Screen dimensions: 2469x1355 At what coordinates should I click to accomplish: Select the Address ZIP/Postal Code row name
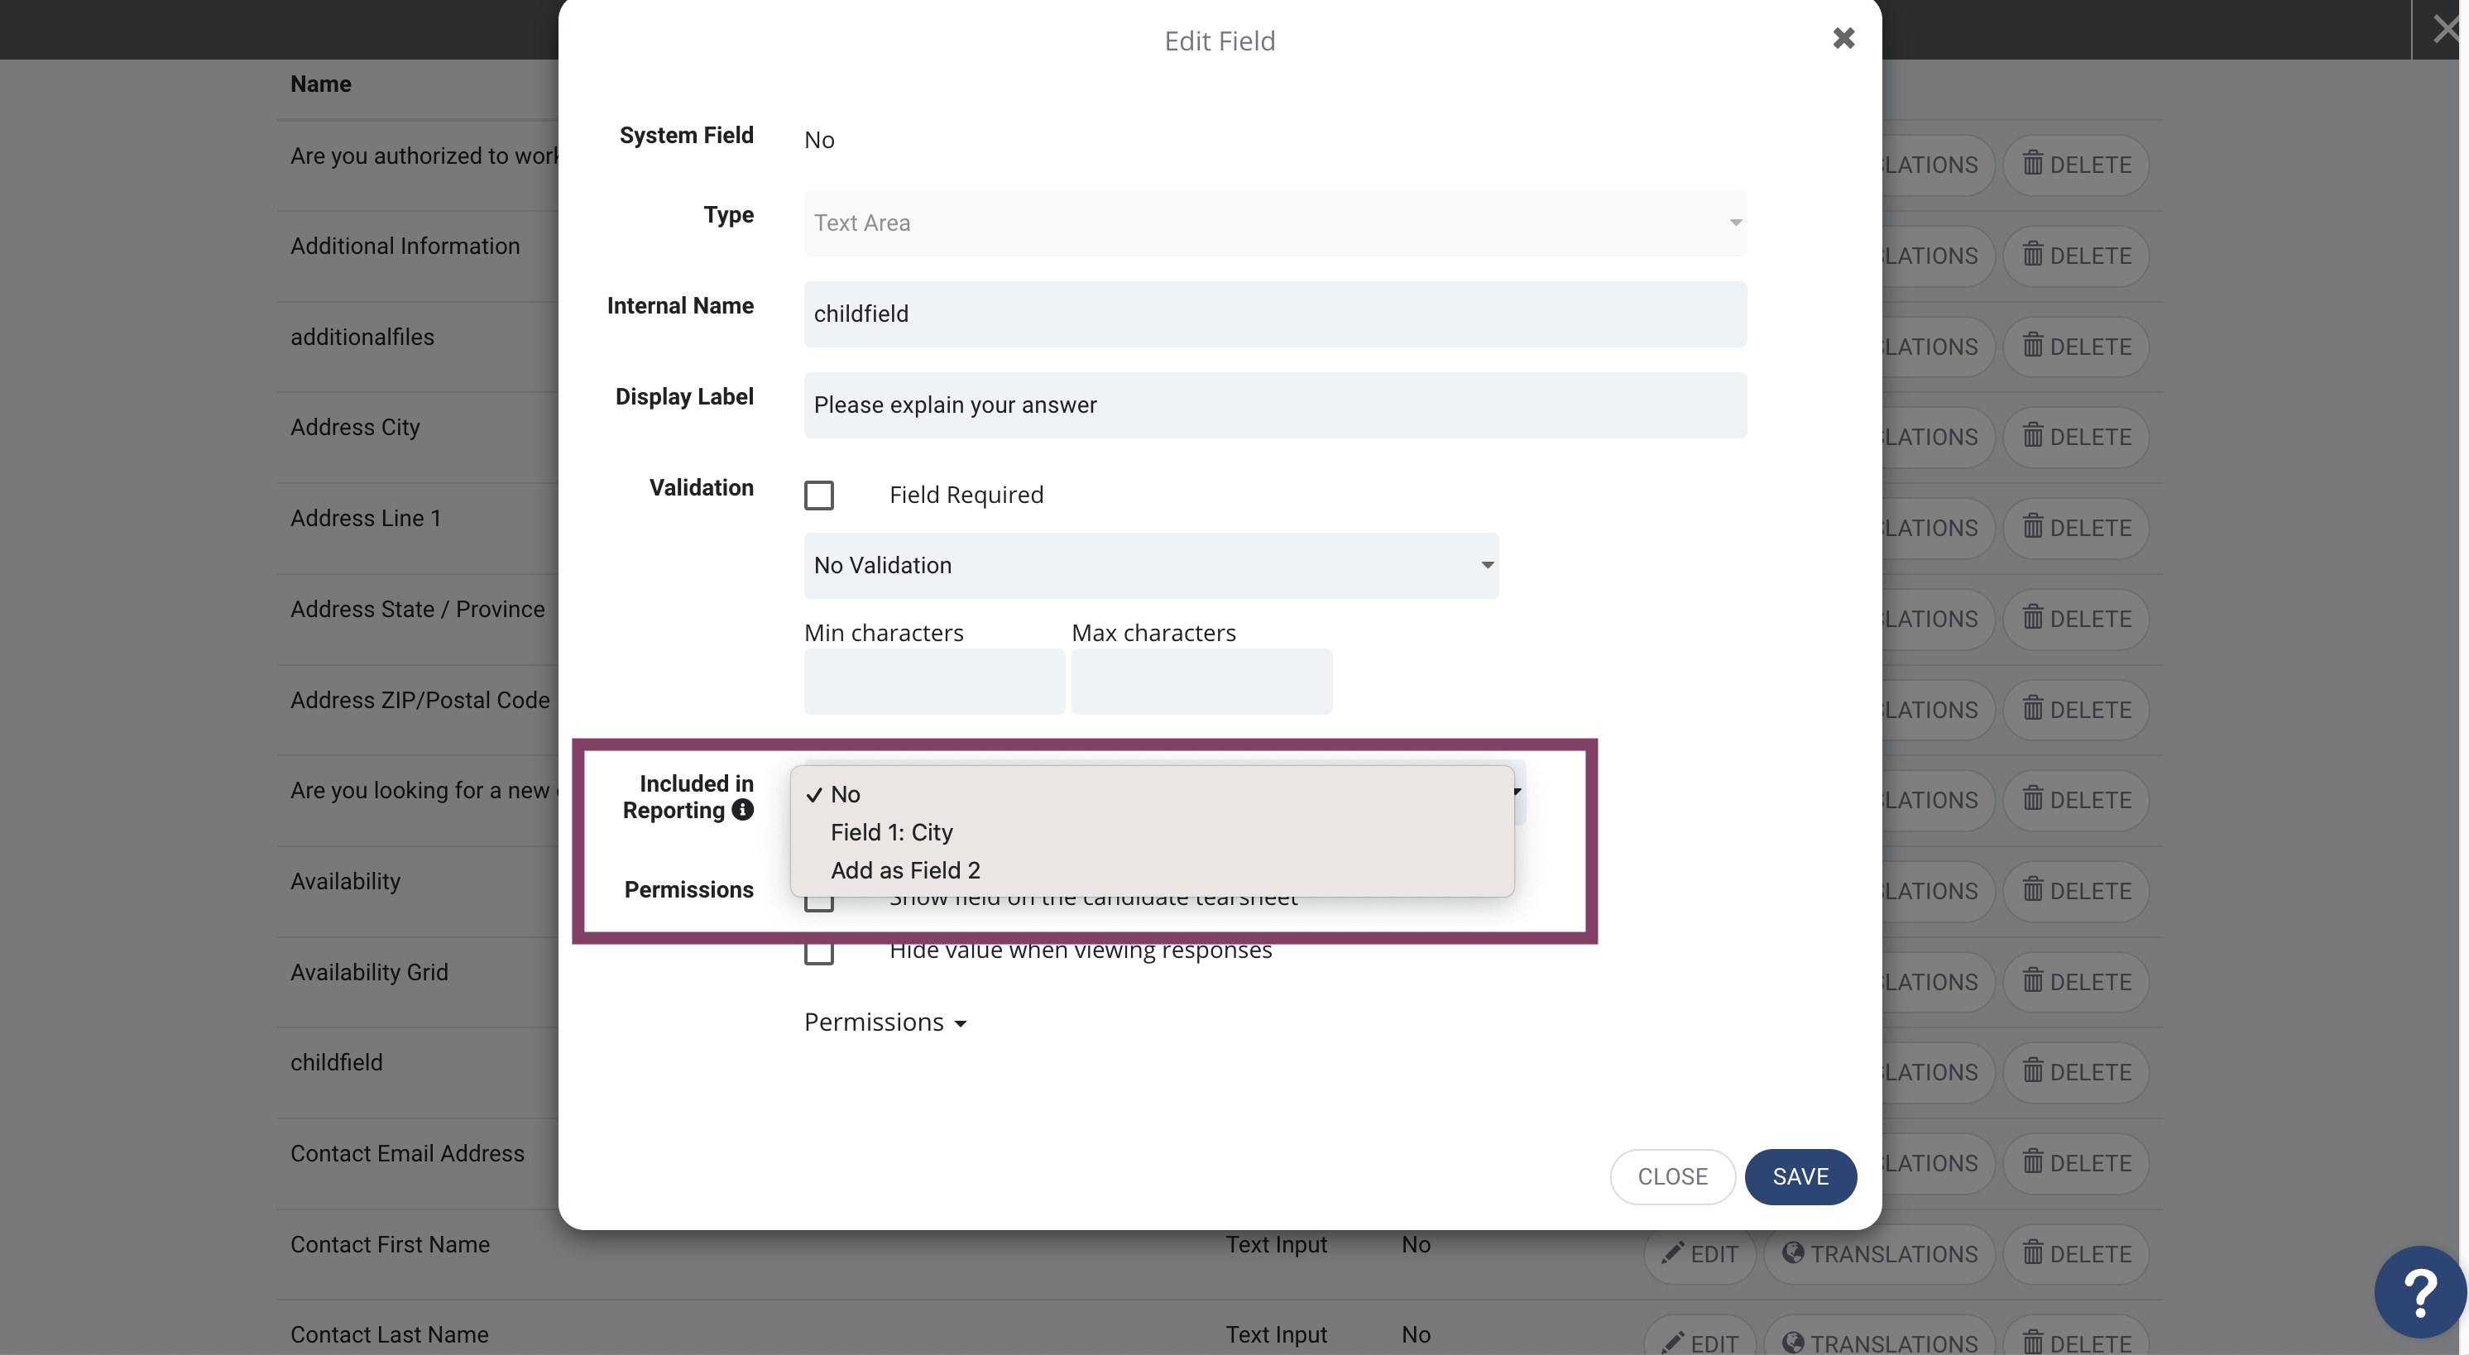[421, 701]
